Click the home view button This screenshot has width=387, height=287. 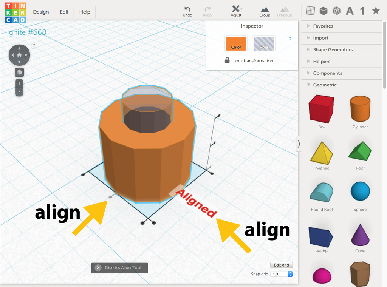coord(19,55)
